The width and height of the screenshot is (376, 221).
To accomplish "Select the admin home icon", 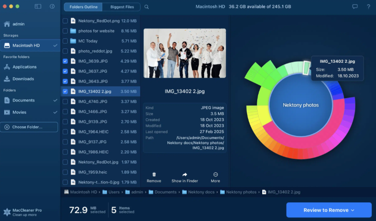I will pyautogui.click(x=7, y=24).
